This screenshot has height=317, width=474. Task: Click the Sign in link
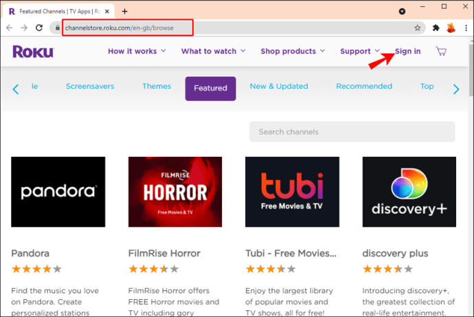(407, 51)
